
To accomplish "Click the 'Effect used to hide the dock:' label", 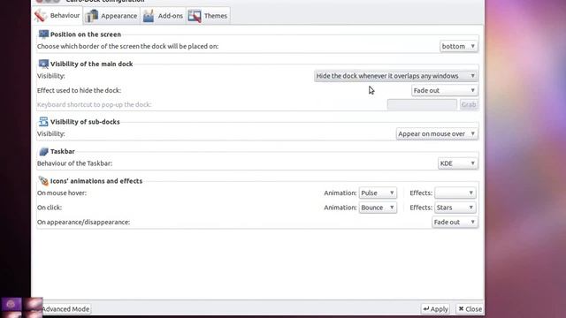I will coord(79,90).
